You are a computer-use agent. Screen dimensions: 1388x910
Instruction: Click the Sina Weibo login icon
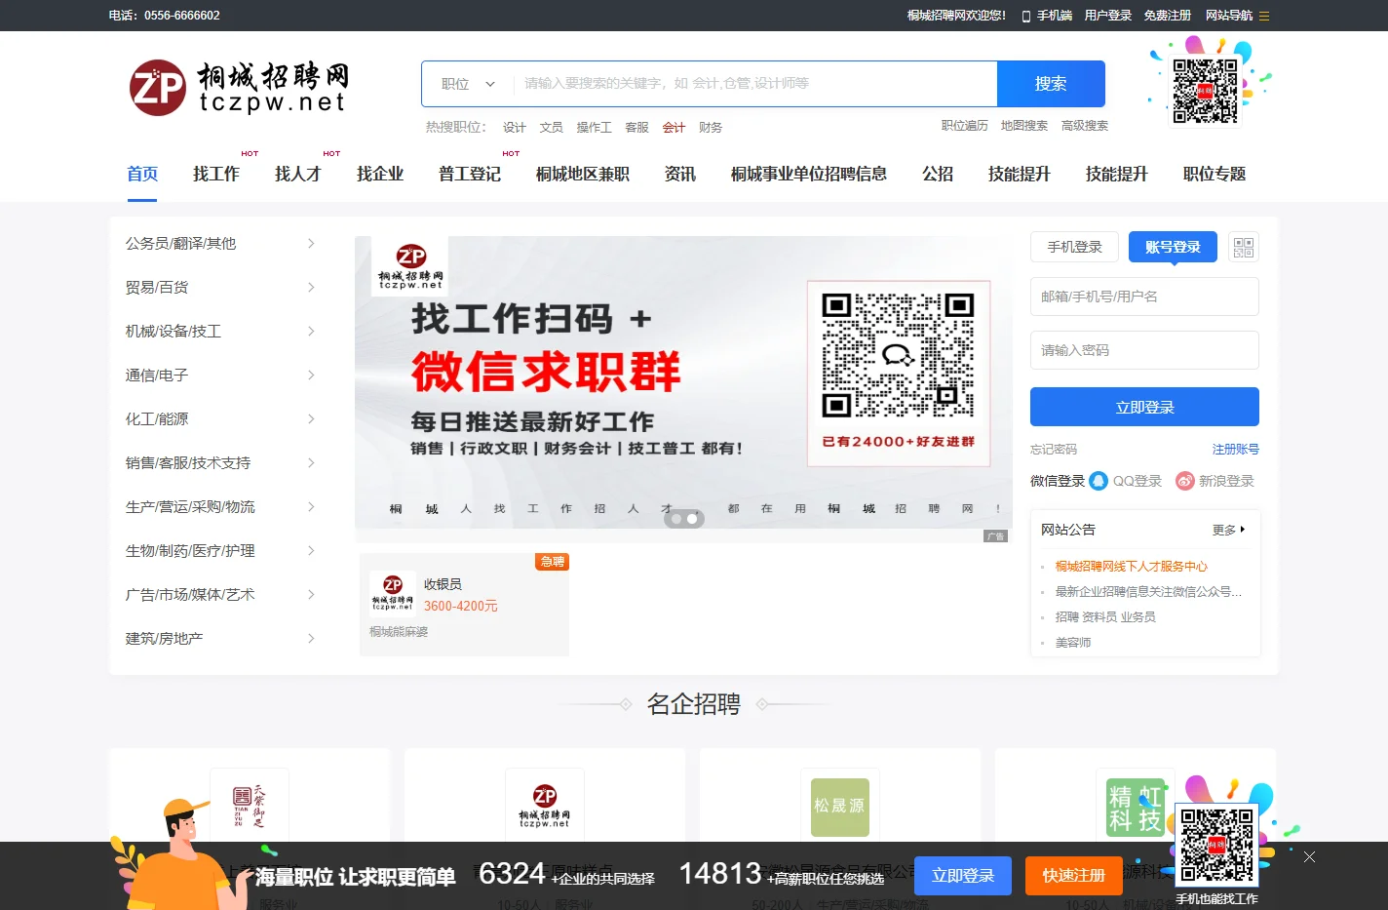[x=1184, y=481]
